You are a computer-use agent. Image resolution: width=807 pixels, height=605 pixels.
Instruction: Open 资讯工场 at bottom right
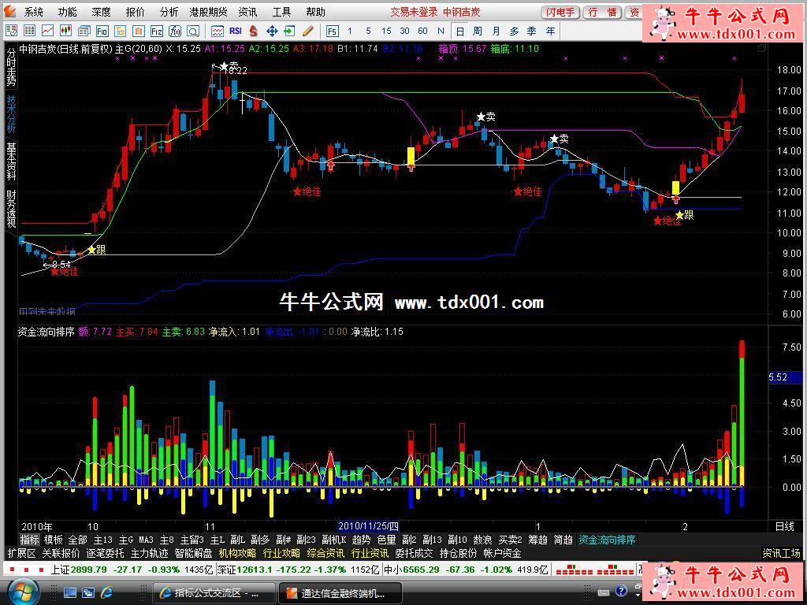point(781,554)
